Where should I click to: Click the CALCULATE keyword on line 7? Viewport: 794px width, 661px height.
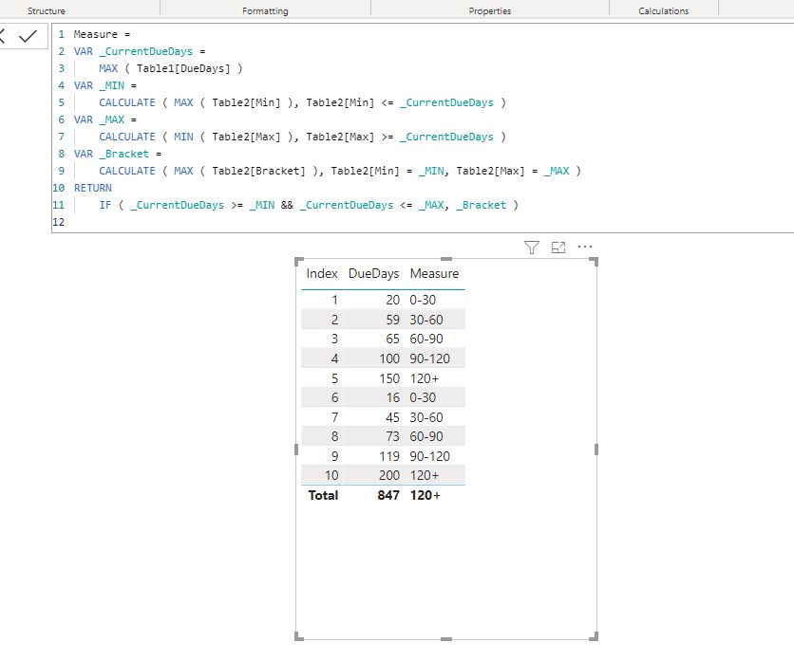coord(127,137)
